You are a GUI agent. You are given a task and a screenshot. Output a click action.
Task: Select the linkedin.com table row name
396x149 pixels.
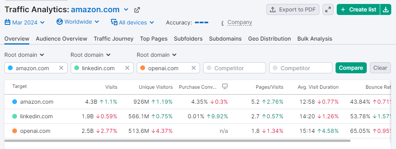[x=36, y=116]
